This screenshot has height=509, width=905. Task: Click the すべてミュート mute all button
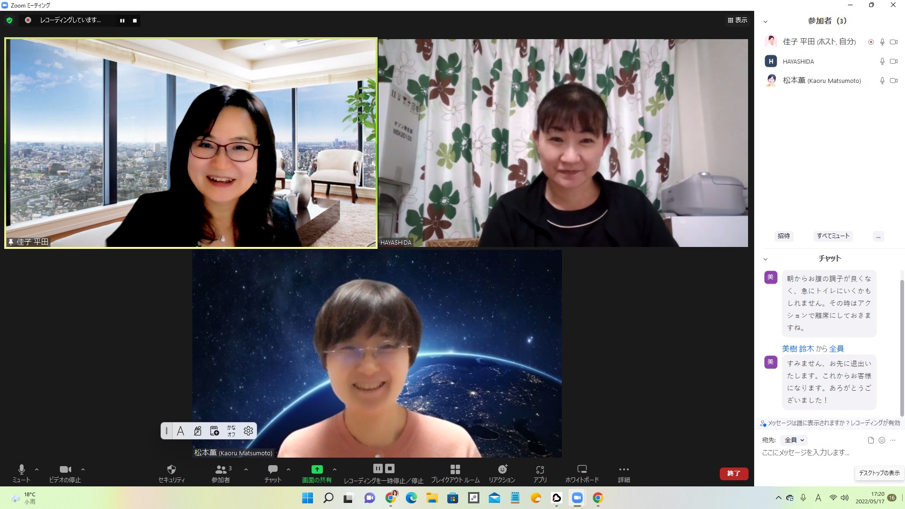pyautogui.click(x=833, y=236)
